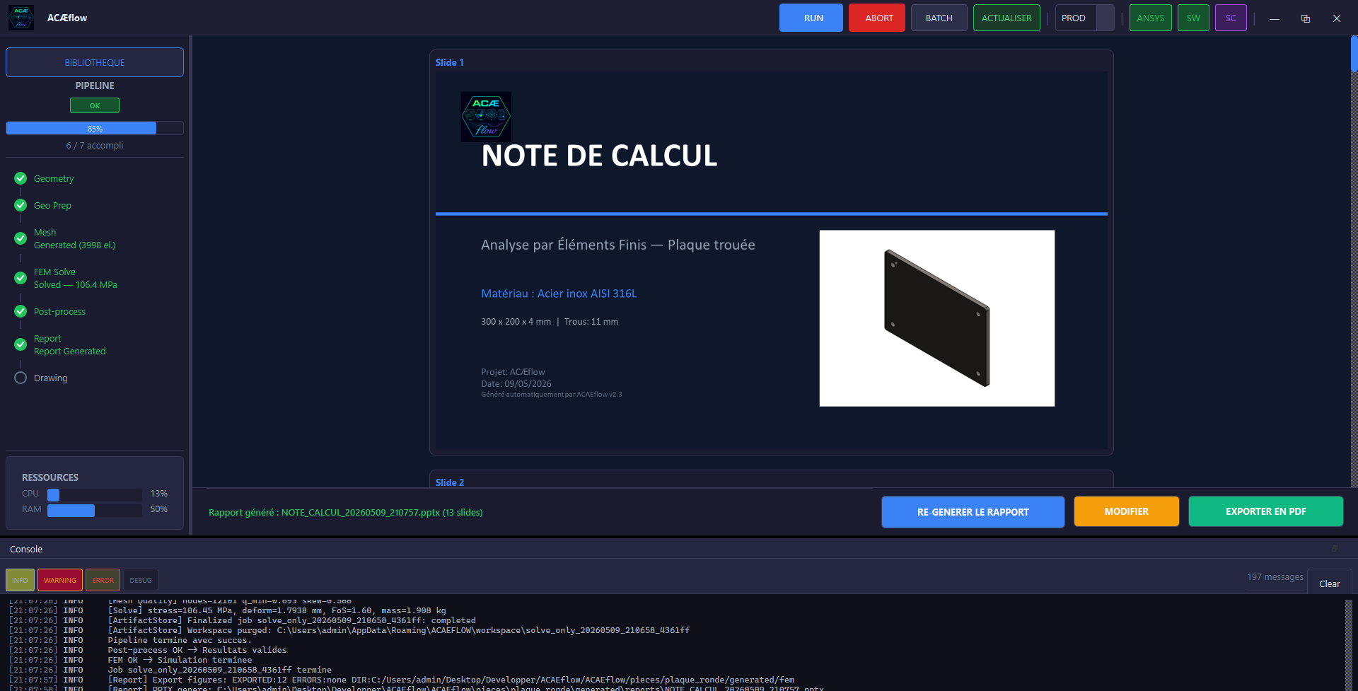Viewport: 1358px width, 691px height.
Task: Click the check icon beside the Mesh step
Action: click(21, 238)
